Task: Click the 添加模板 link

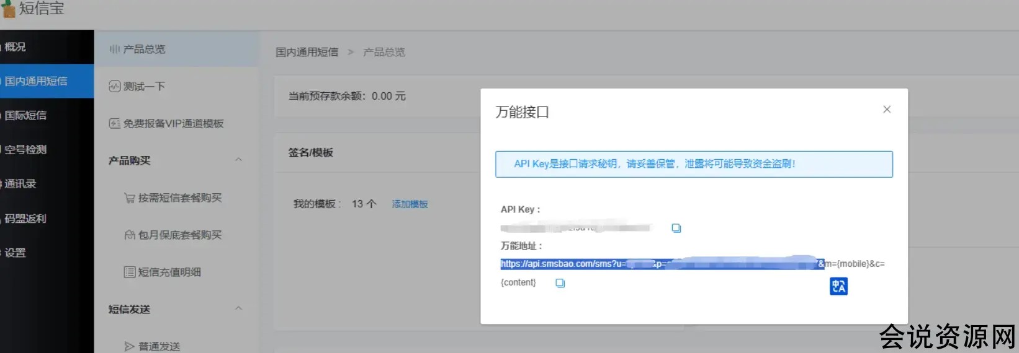Action: [410, 204]
